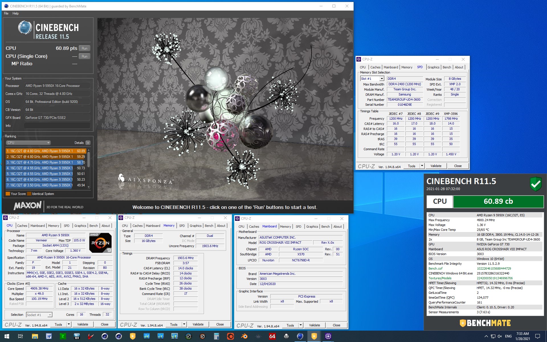Click the green 60.89 cb score bar

(x=498, y=201)
